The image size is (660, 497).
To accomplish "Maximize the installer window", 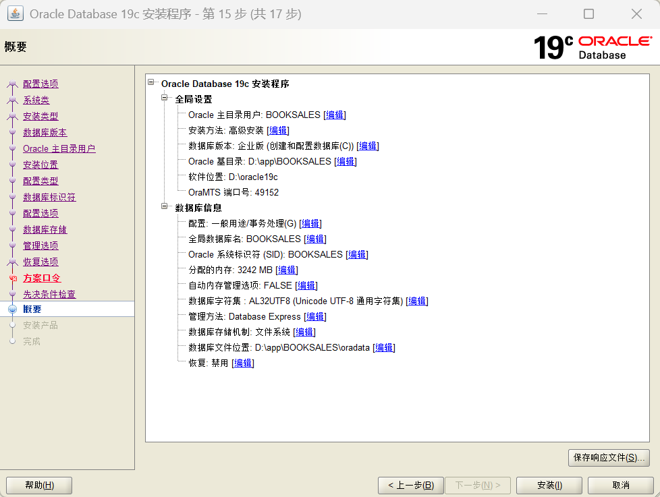I will [589, 14].
